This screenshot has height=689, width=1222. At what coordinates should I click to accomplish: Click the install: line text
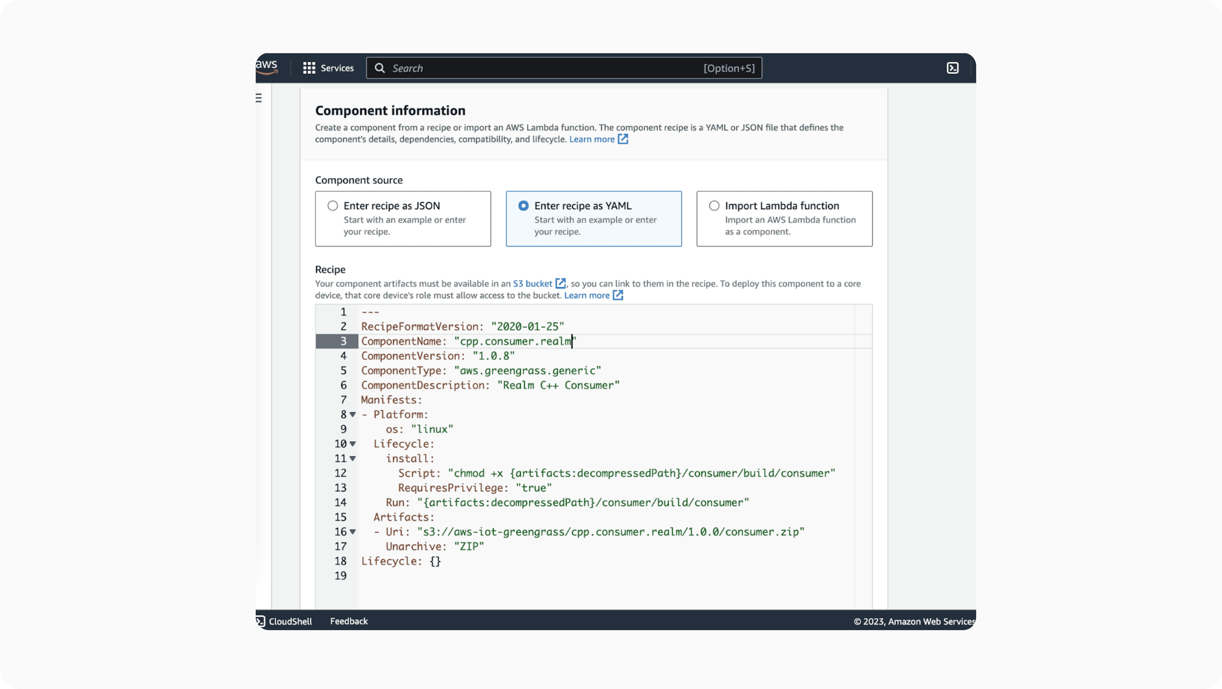(410, 458)
